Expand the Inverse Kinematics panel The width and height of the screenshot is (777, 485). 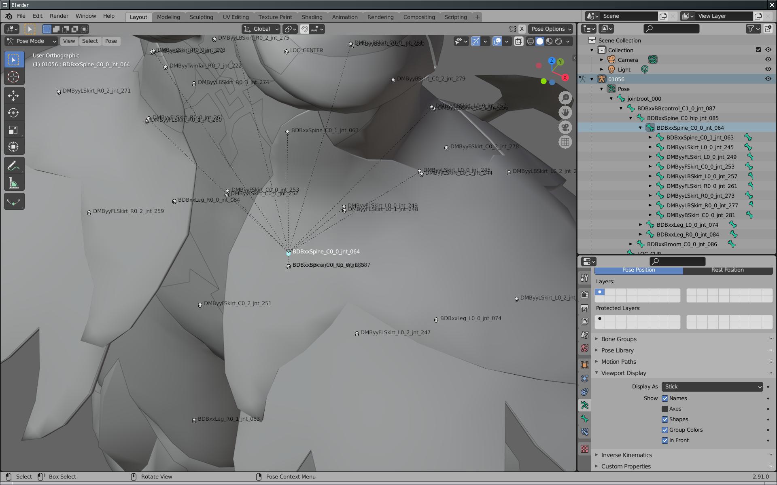click(x=626, y=455)
